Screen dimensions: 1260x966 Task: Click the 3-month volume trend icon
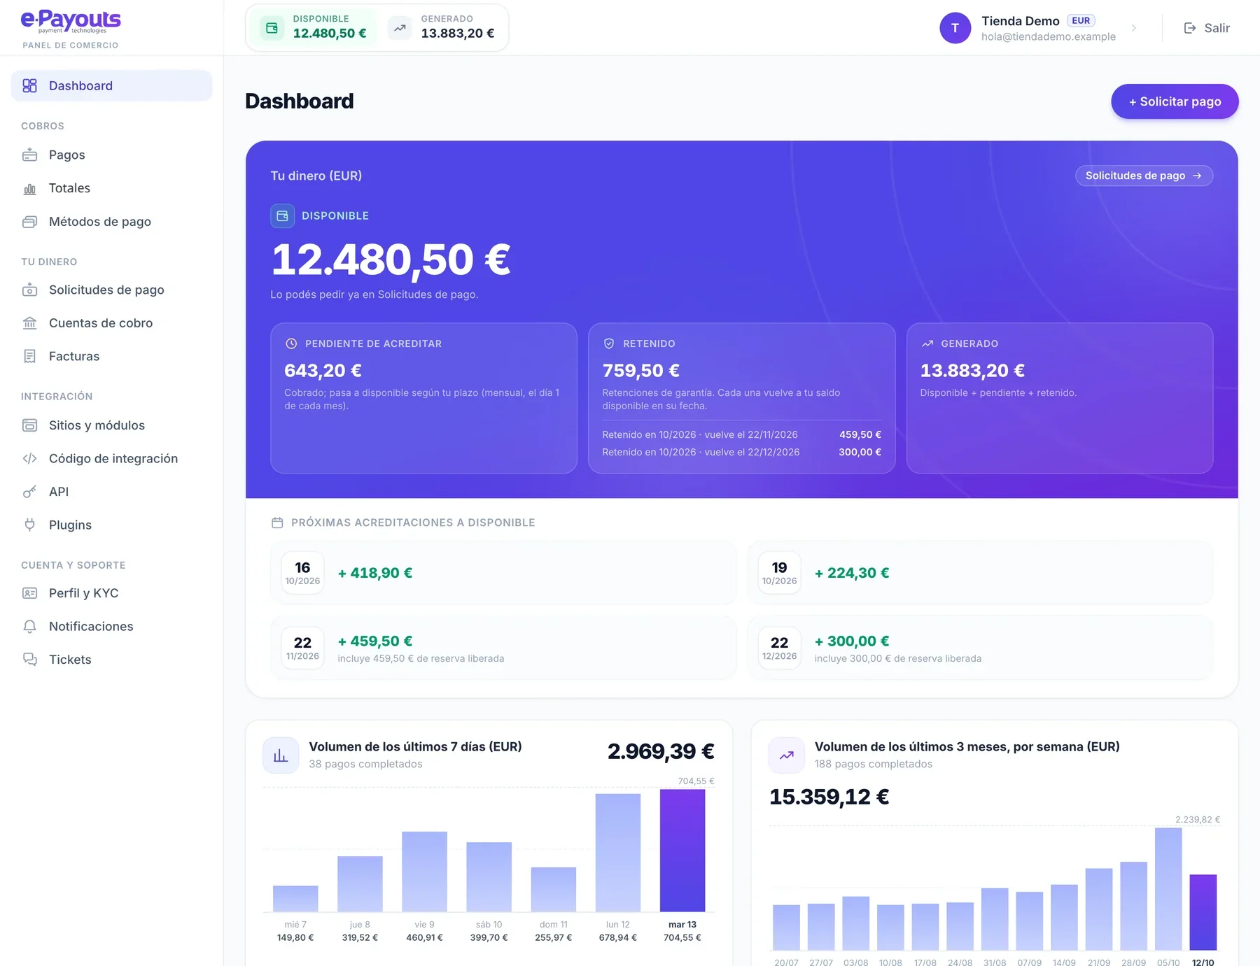(x=786, y=755)
